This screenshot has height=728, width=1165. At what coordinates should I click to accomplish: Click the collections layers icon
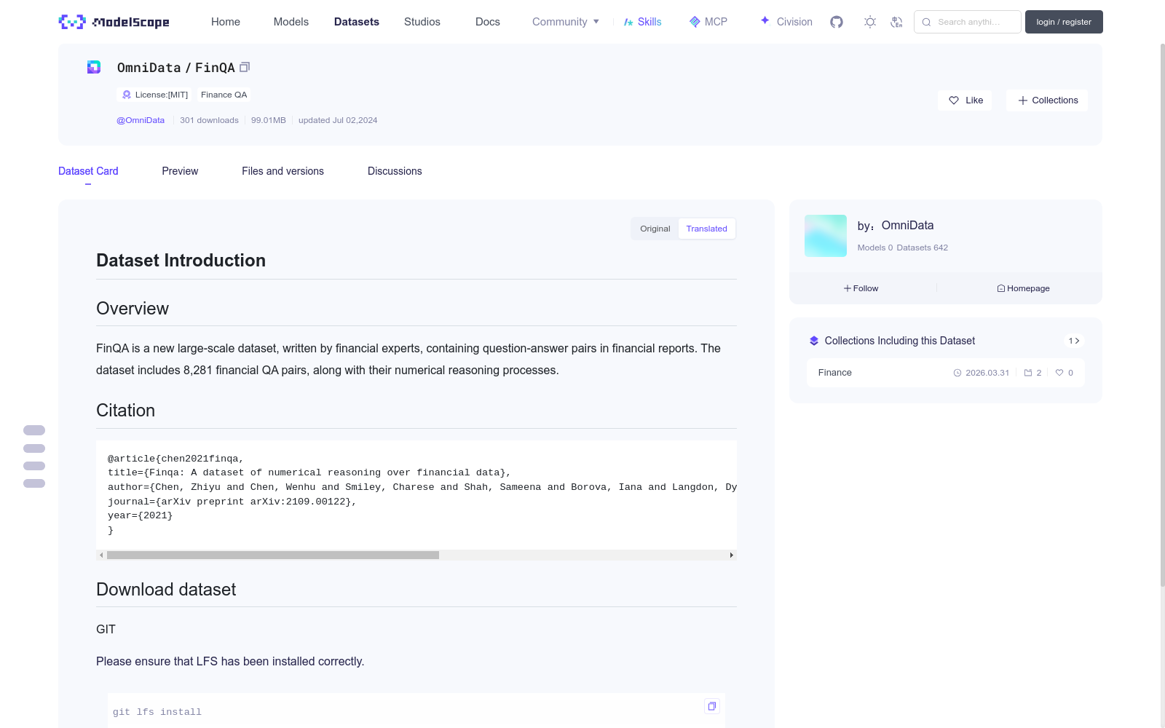click(814, 341)
